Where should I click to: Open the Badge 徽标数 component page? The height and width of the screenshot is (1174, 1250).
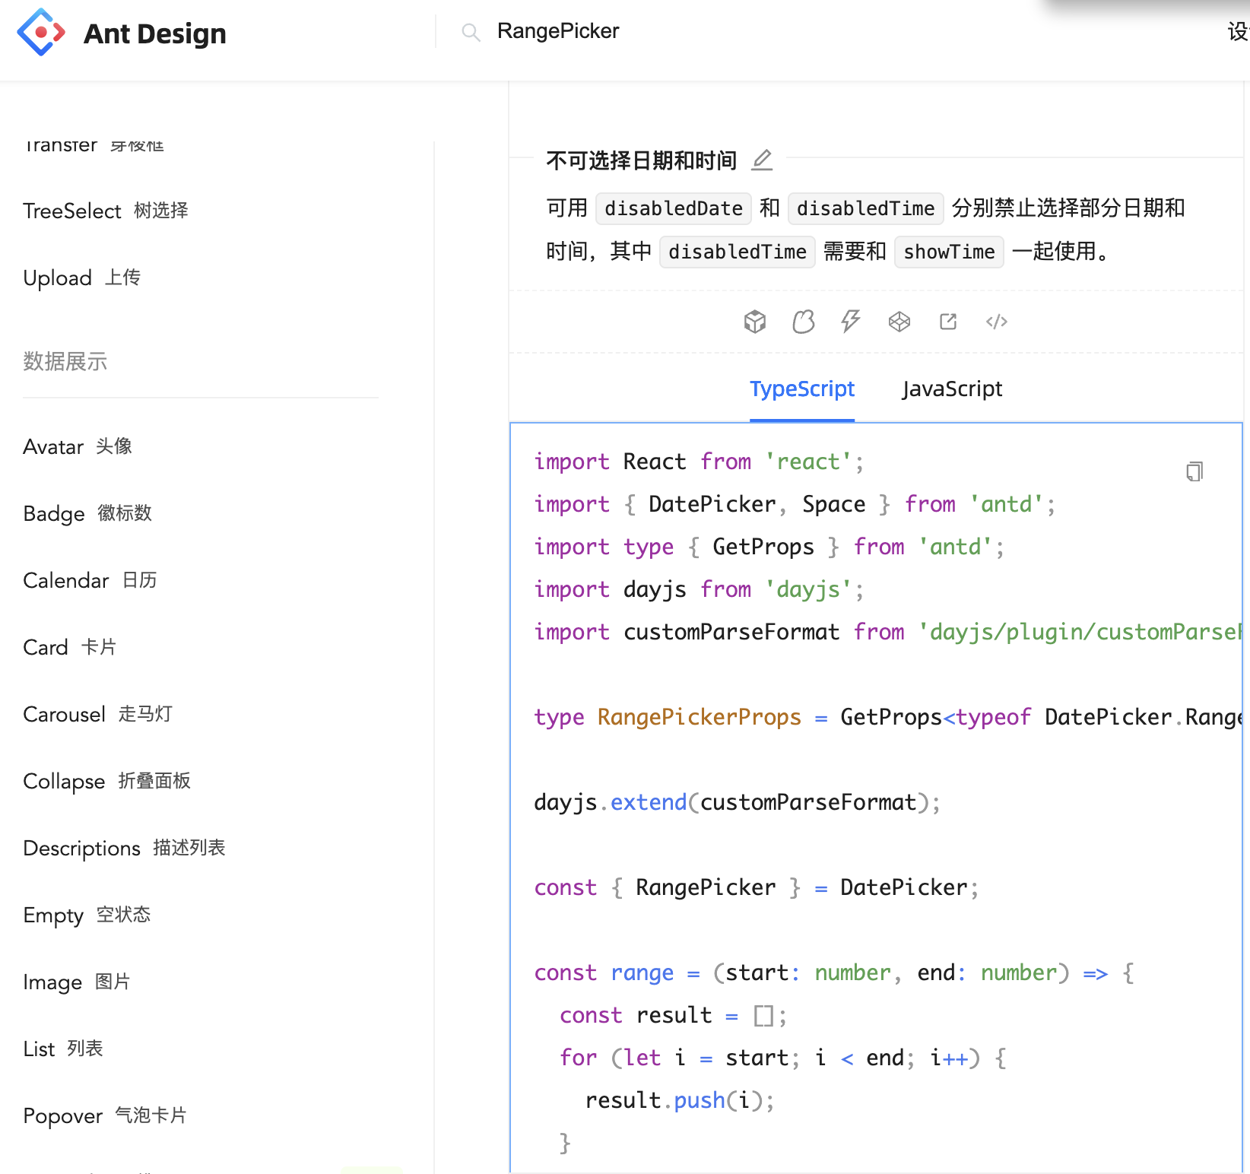click(x=87, y=513)
